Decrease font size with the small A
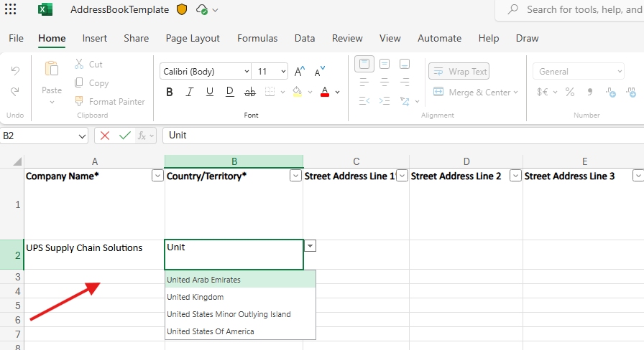 coord(320,71)
